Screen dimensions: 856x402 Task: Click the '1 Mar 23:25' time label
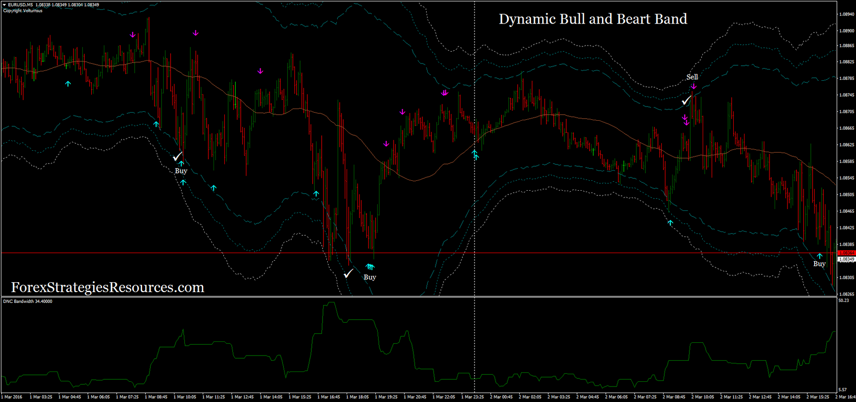tap(472, 397)
